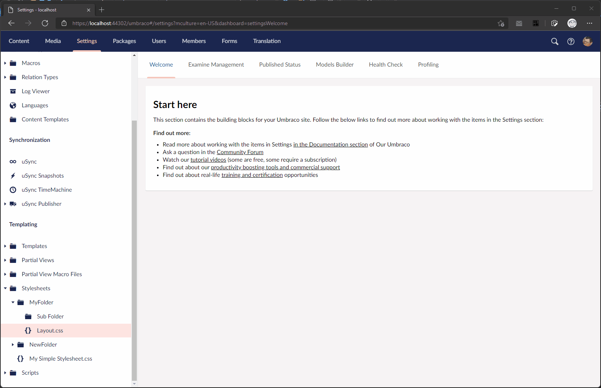
Task: Open the user avatar profile menu
Action: 587,41
